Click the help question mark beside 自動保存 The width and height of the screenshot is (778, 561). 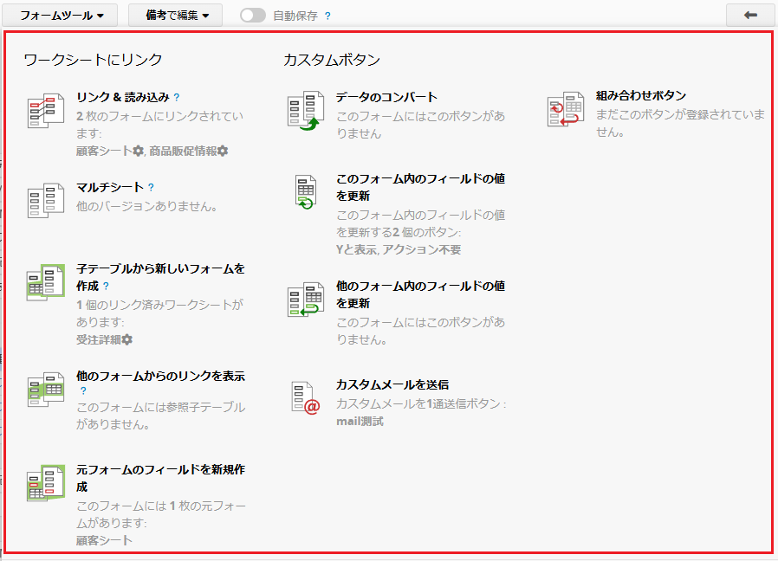(327, 16)
